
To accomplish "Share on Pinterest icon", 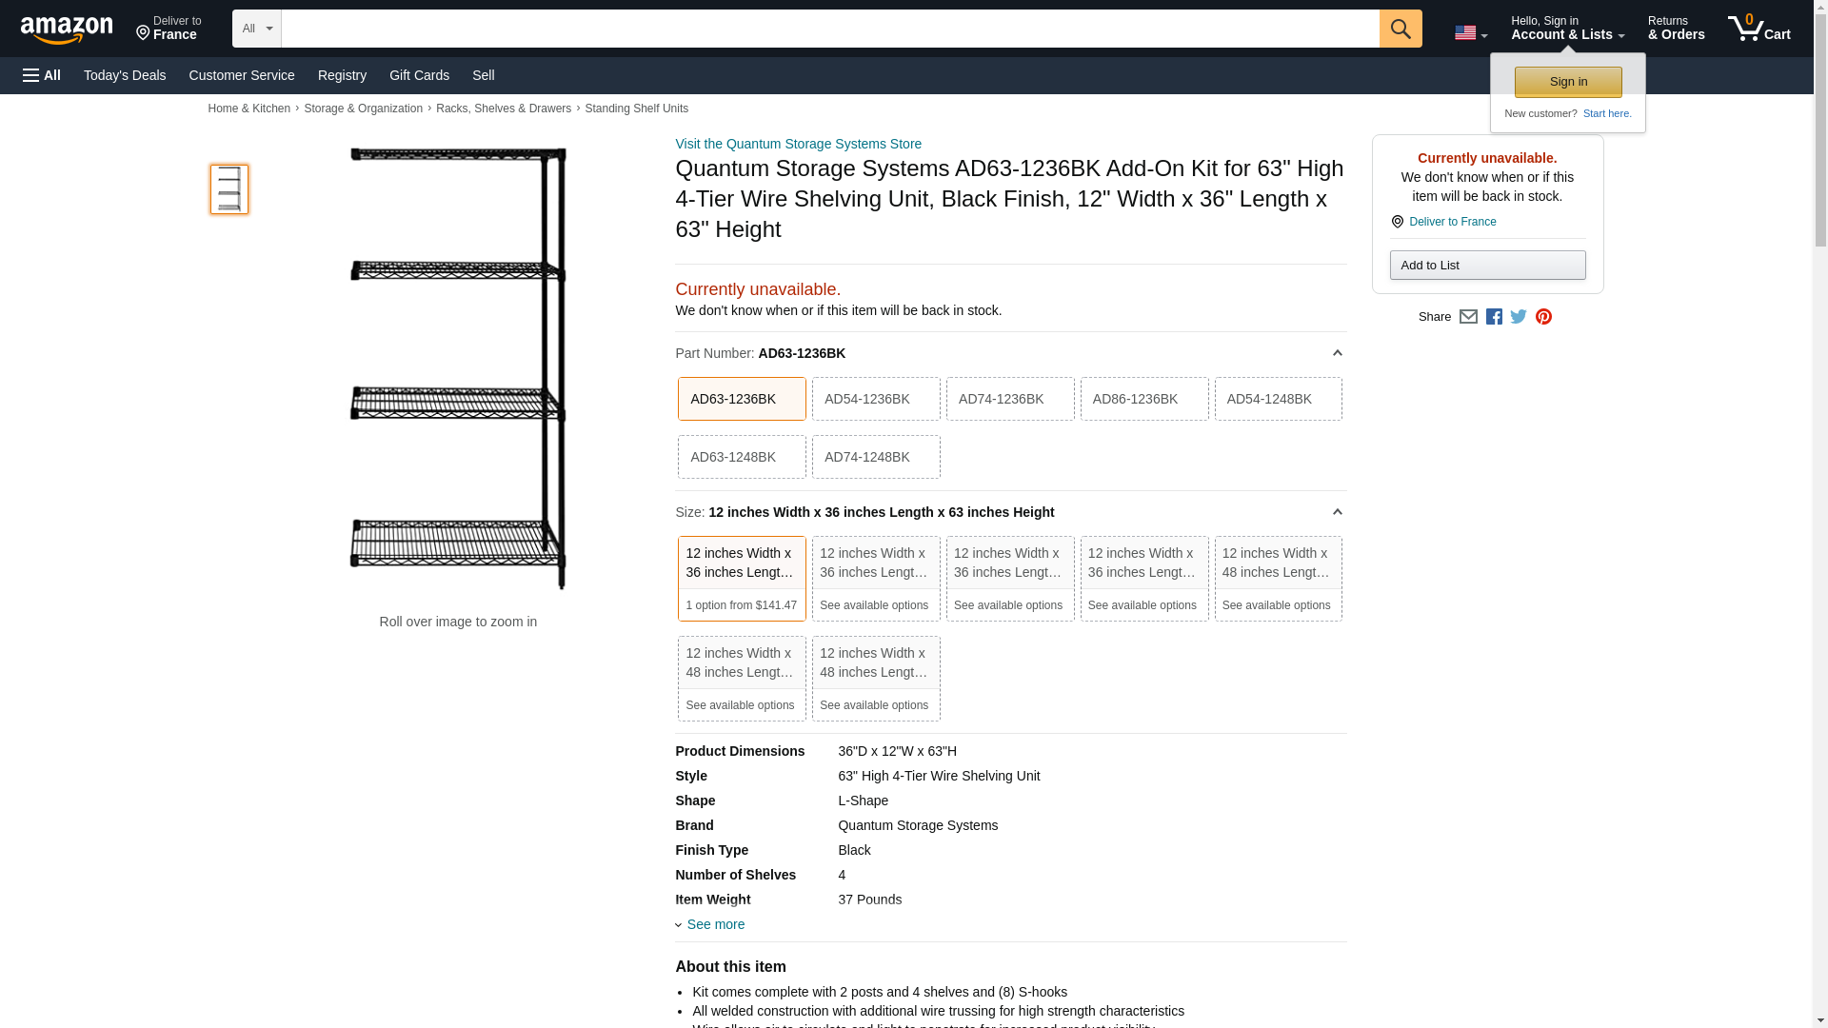I will point(1543,317).
